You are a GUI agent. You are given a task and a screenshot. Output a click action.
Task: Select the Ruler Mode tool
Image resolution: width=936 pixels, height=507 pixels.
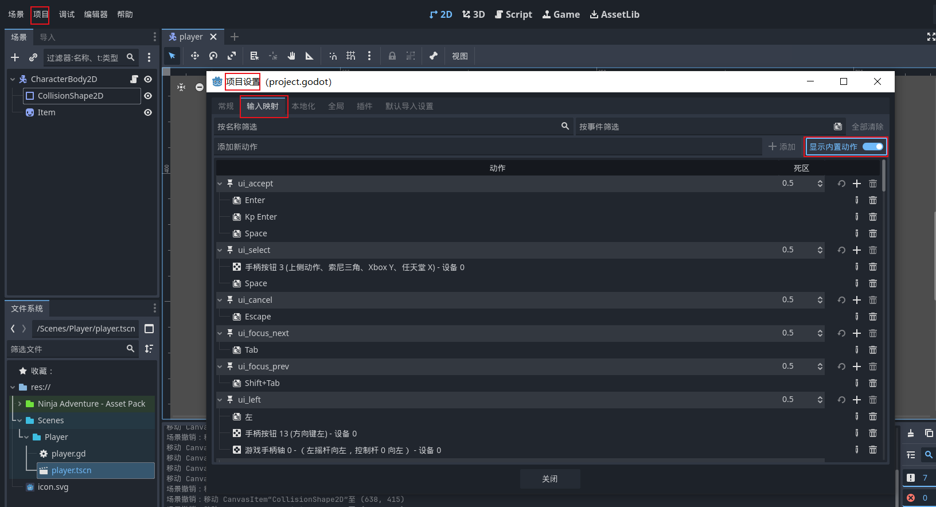tap(310, 56)
